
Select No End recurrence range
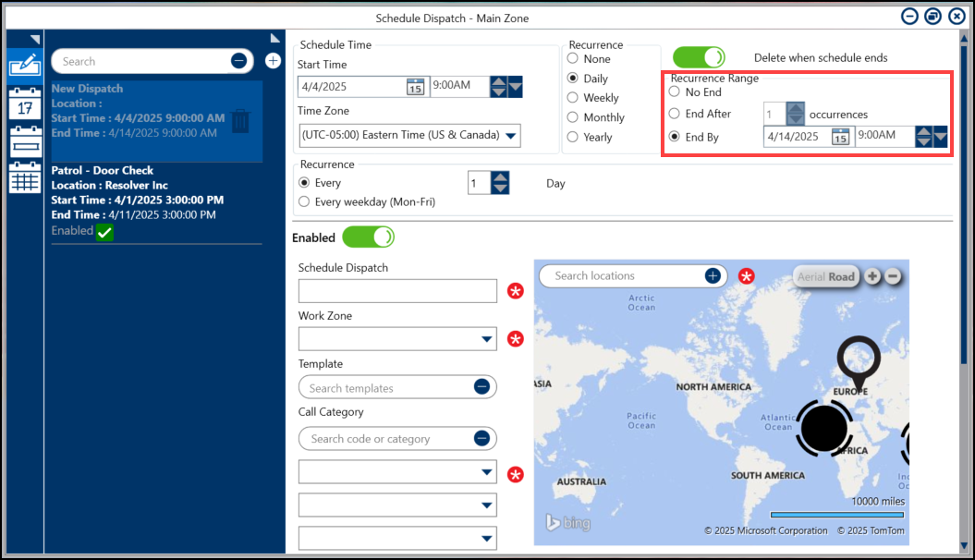click(675, 92)
